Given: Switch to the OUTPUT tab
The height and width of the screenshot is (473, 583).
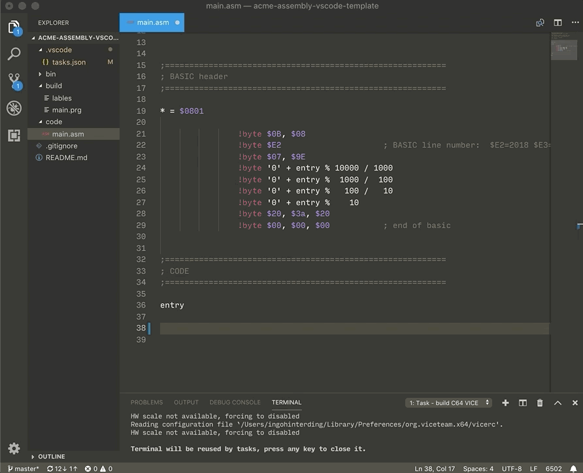Looking at the screenshot, I should tap(186, 402).
